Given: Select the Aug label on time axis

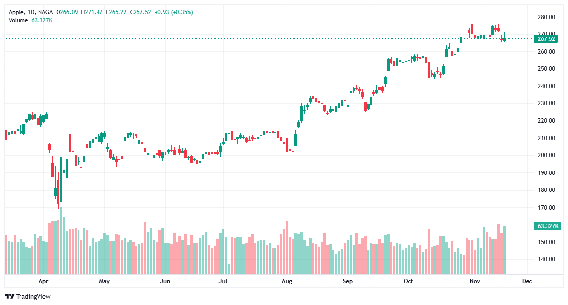Looking at the screenshot, I should (287, 281).
